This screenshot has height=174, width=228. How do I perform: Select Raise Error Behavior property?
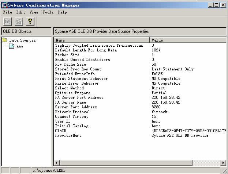pyautogui.click(x=77, y=84)
